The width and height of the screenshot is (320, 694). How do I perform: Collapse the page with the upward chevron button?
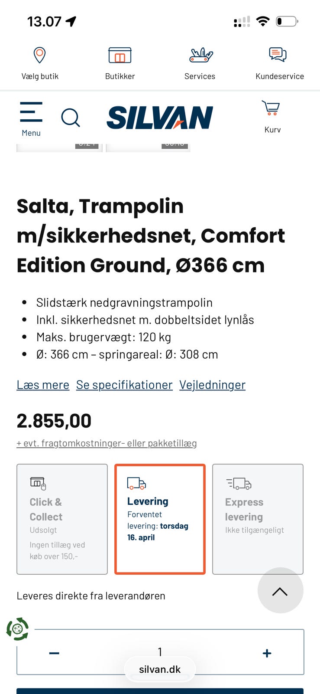tap(280, 591)
